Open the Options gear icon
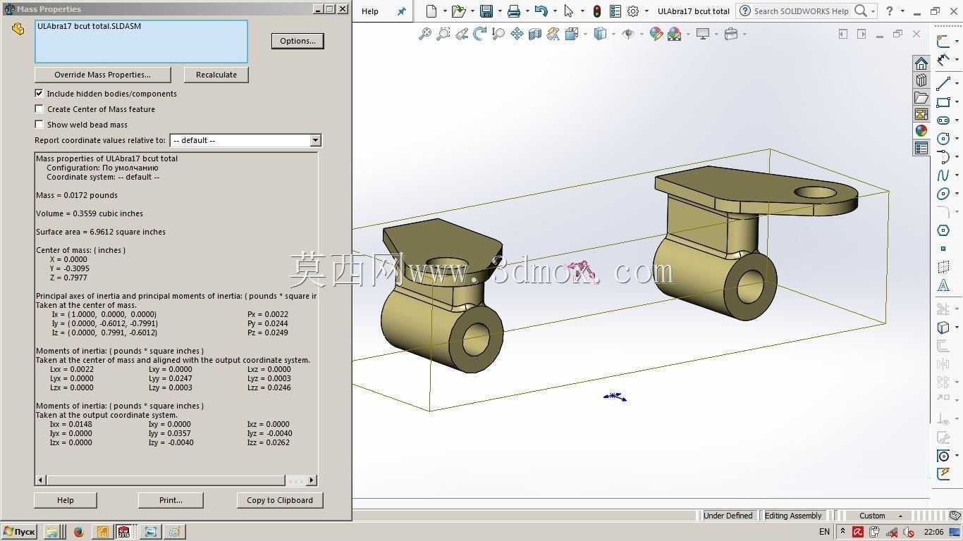The image size is (963, 541). (633, 11)
